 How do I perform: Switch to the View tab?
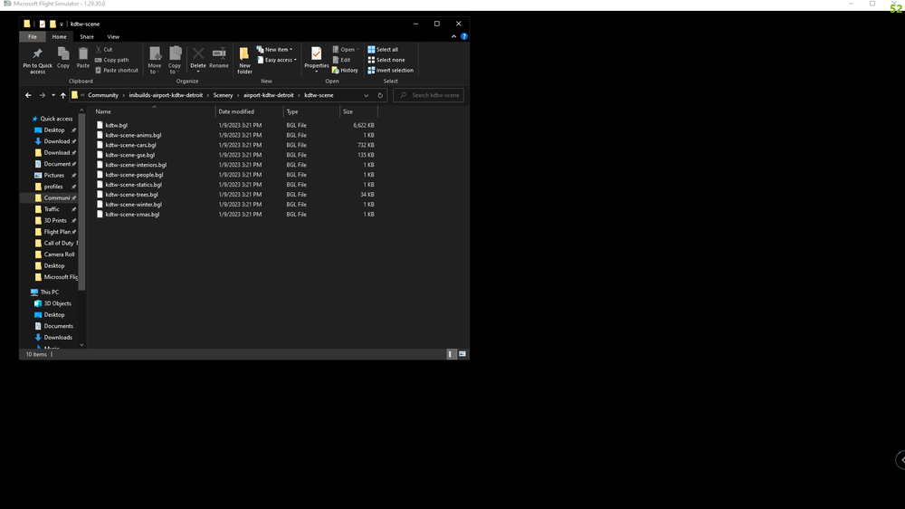click(113, 37)
